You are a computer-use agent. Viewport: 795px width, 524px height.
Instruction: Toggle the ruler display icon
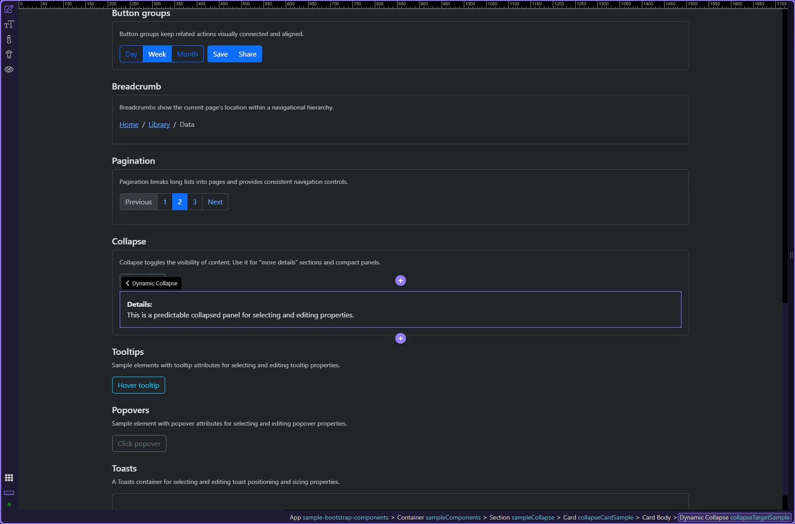pos(9,493)
